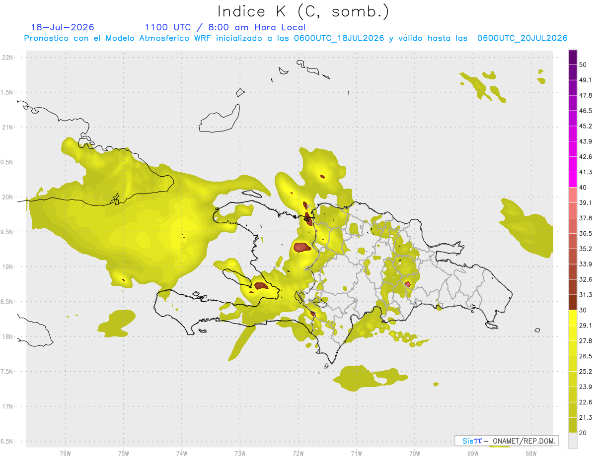The width and height of the screenshot is (596, 460).
Task: Click the legend value "50"
Action: coord(583,65)
